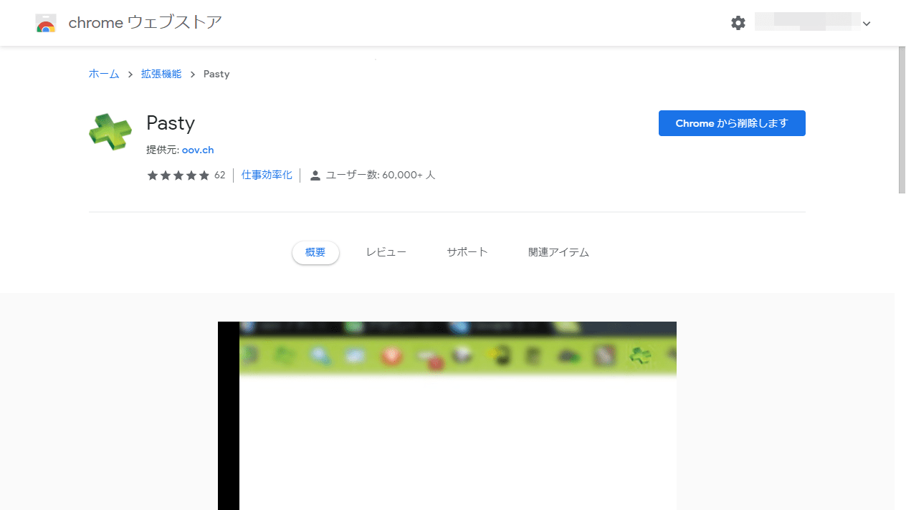Visit the oov.ch provider link
The height and width of the screenshot is (510, 906).
[198, 150]
